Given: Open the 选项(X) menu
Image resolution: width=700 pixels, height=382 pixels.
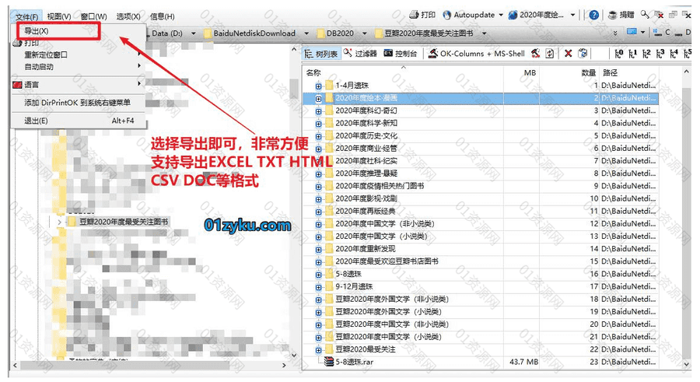Looking at the screenshot, I should point(128,16).
